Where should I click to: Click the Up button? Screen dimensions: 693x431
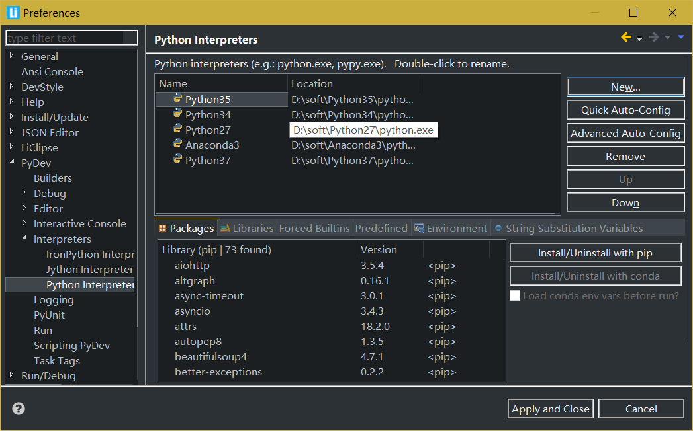click(x=625, y=180)
